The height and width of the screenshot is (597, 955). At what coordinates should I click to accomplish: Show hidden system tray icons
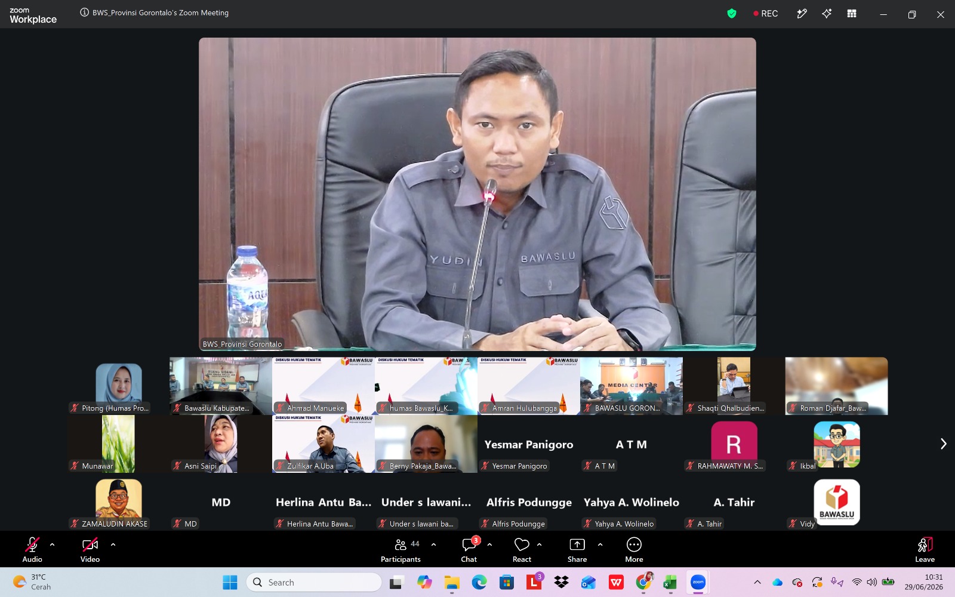point(757,582)
